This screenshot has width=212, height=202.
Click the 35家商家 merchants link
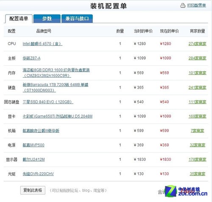coord(197,174)
